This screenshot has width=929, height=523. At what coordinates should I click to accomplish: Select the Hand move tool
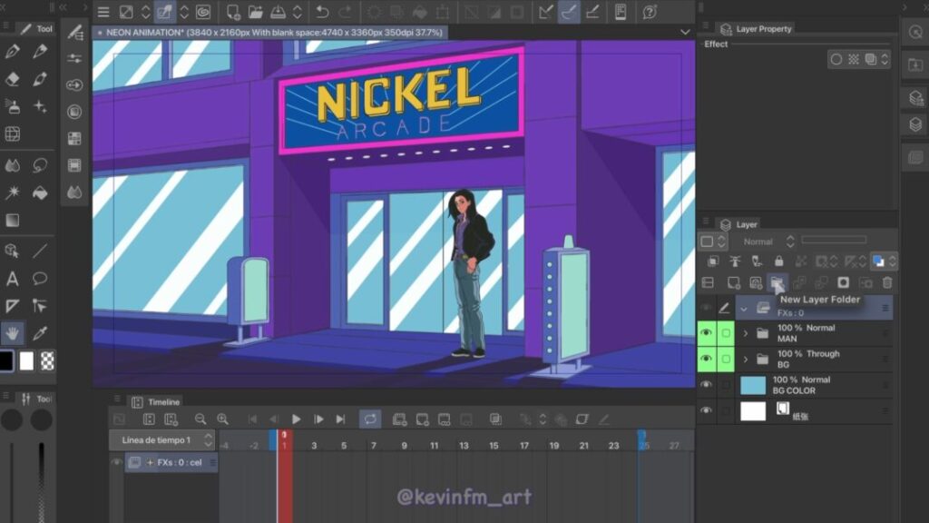[13, 332]
